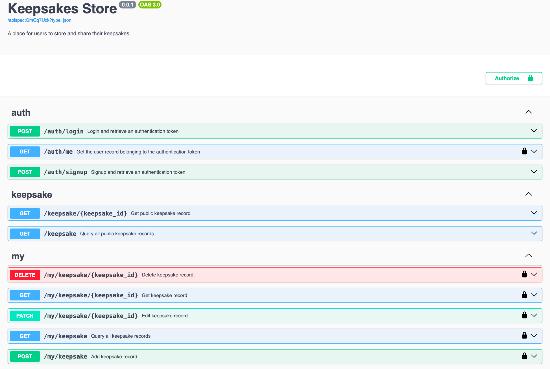Image resolution: width=550 pixels, height=369 pixels.
Task: Click lock icon on POST /my/keepsake row
Action: coord(524,356)
